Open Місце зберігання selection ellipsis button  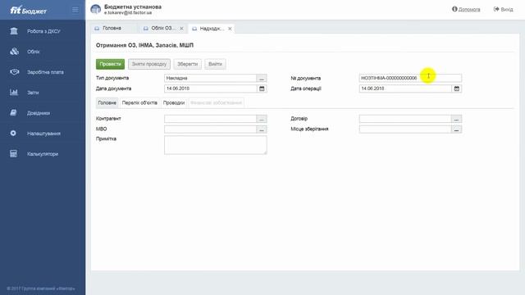click(456, 129)
